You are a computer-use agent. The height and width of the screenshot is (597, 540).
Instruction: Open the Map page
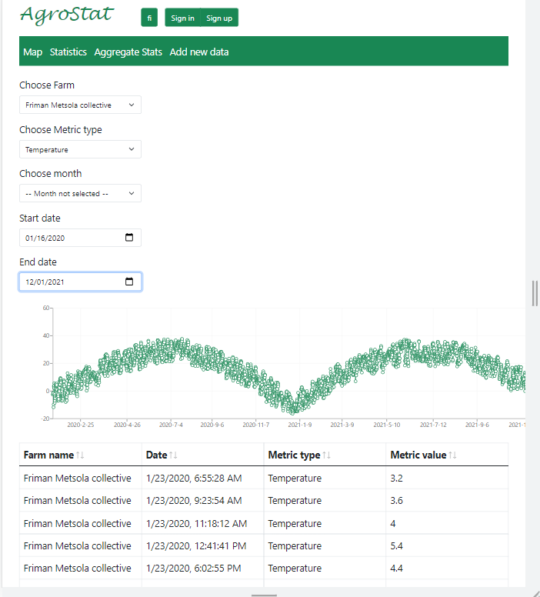pos(33,52)
